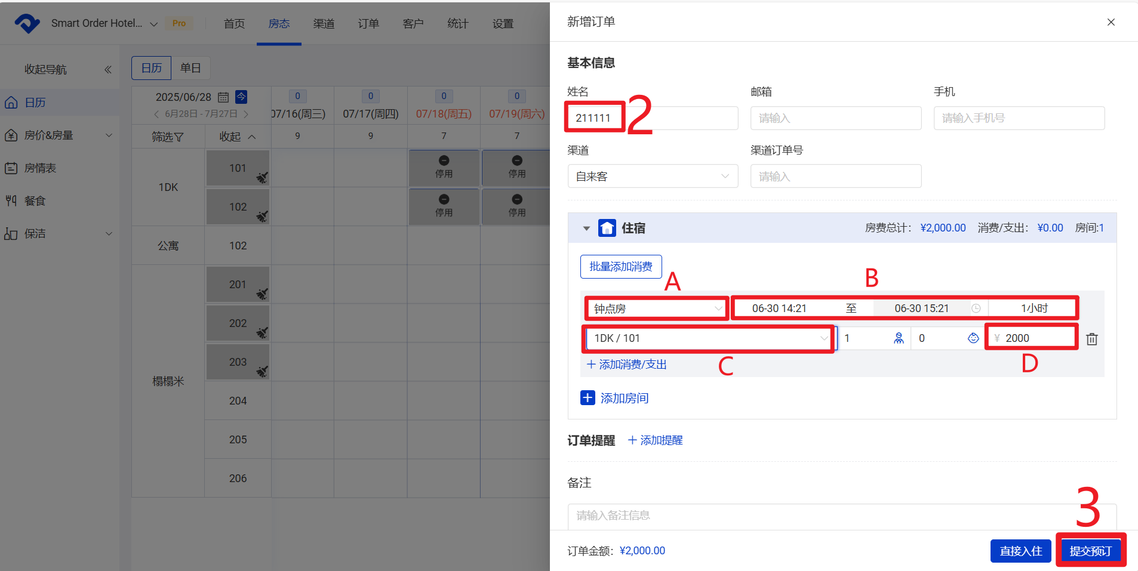Click the 批量添加消费 button
Image resolution: width=1138 pixels, height=571 pixels.
coord(621,267)
